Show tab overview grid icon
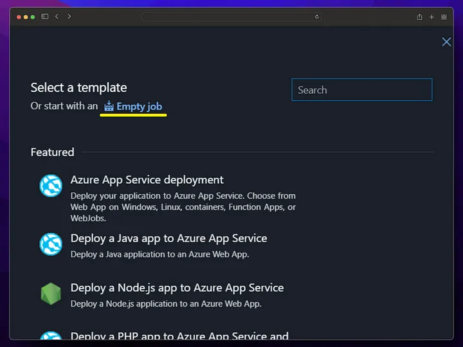The image size is (463, 347). (x=444, y=17)
